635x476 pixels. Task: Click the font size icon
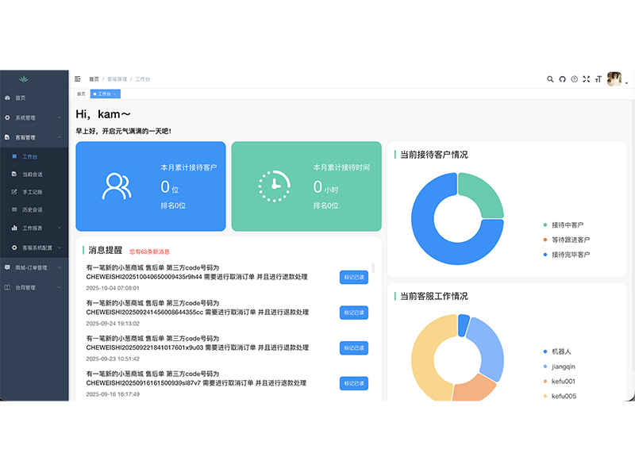(598, 79)
